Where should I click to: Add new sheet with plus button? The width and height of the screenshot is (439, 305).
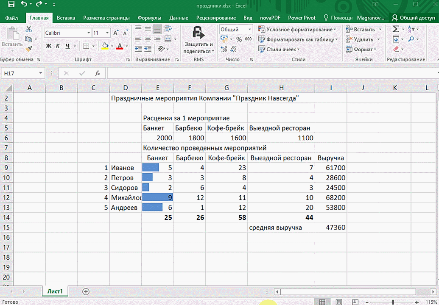[x=86, y=291]
